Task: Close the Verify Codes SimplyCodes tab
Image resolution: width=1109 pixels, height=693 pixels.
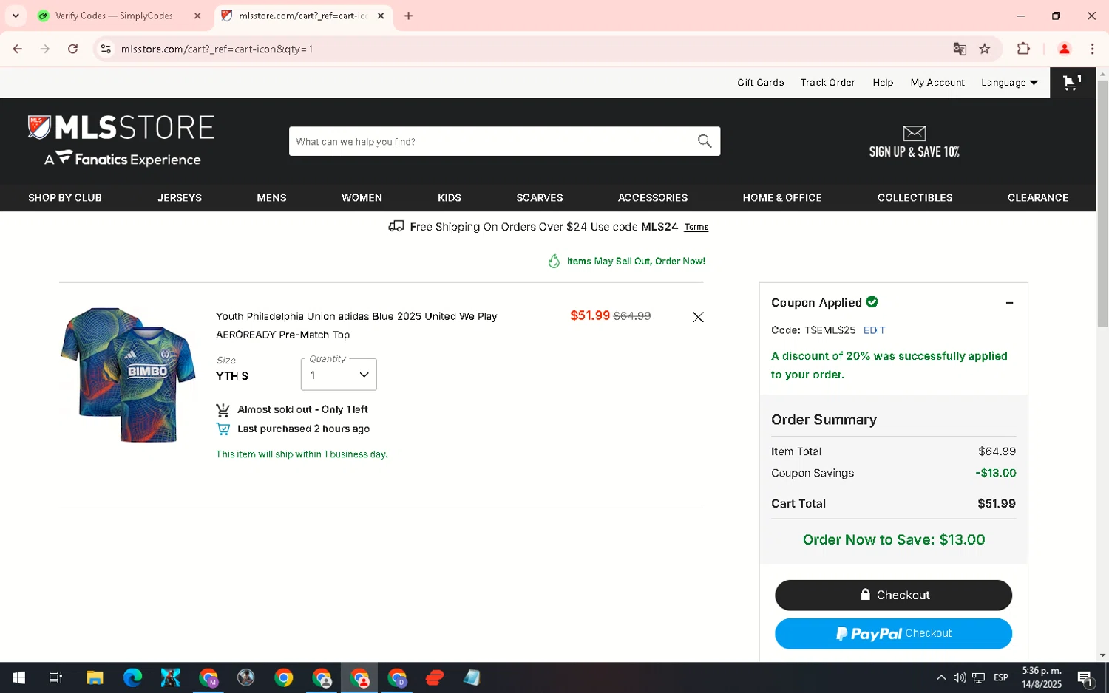Action: (x=197, y=16)
